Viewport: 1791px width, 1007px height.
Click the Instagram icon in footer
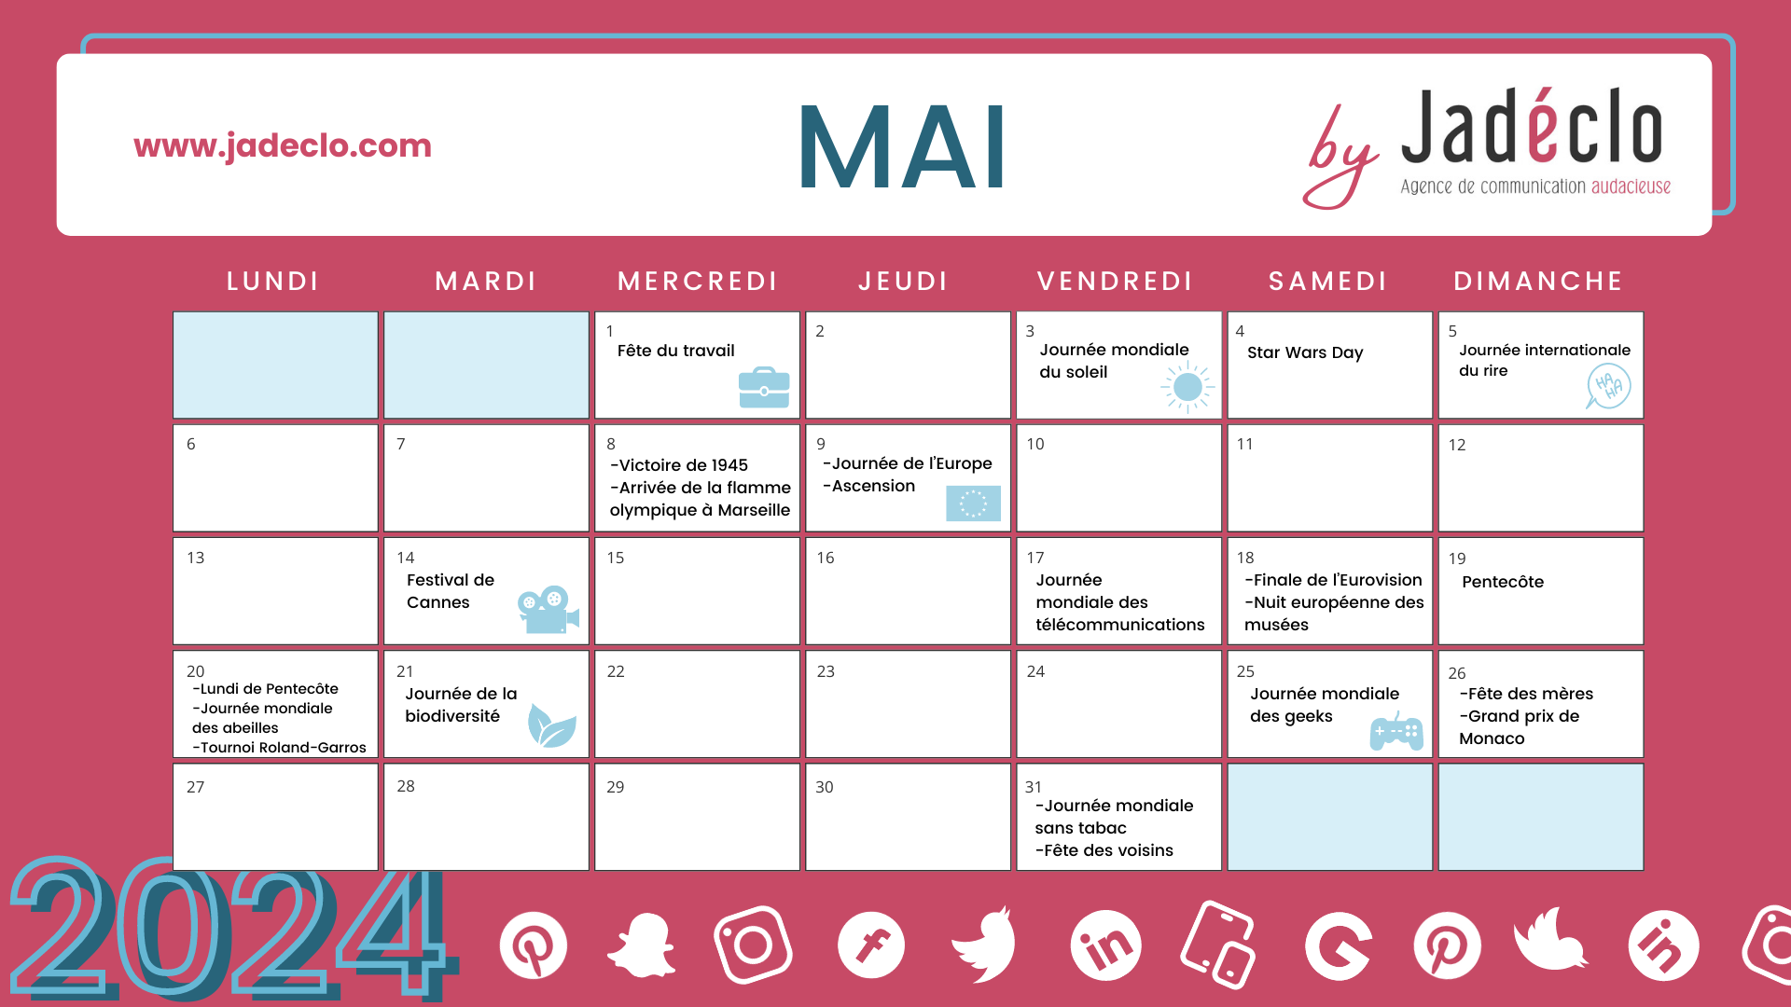pyautogui.click(x=748, y=946)
